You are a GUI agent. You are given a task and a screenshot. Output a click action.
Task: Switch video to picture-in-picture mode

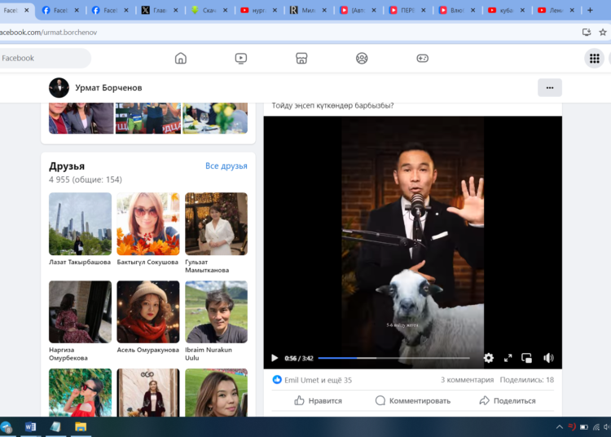pyautogui.click(x=527, y=358)
